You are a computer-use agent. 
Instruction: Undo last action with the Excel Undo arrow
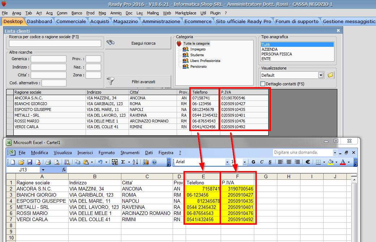tap(100, 162)
